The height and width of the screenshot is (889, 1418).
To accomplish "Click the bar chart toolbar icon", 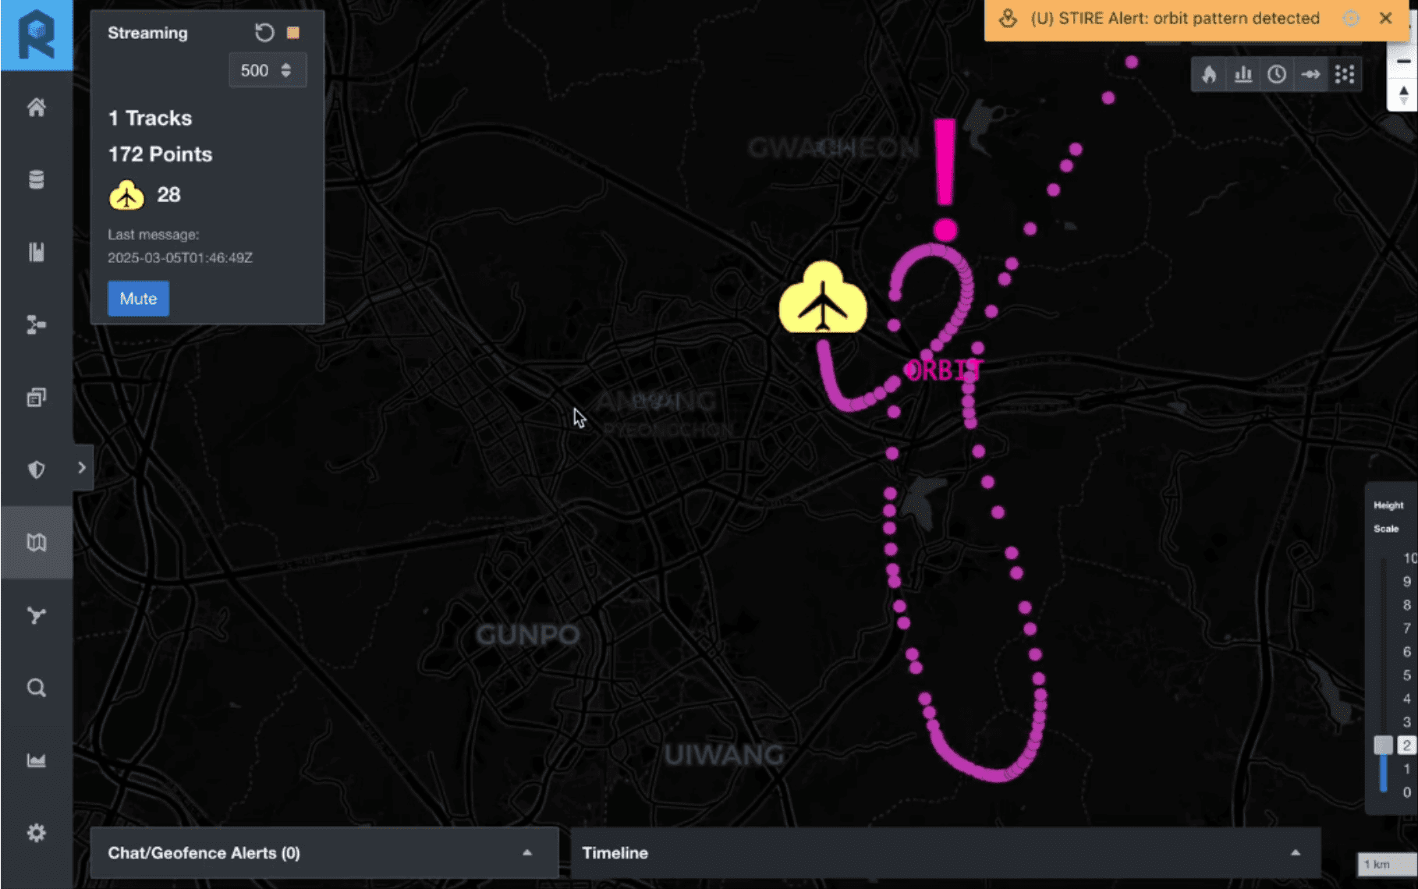I will tap(1243, 75).
